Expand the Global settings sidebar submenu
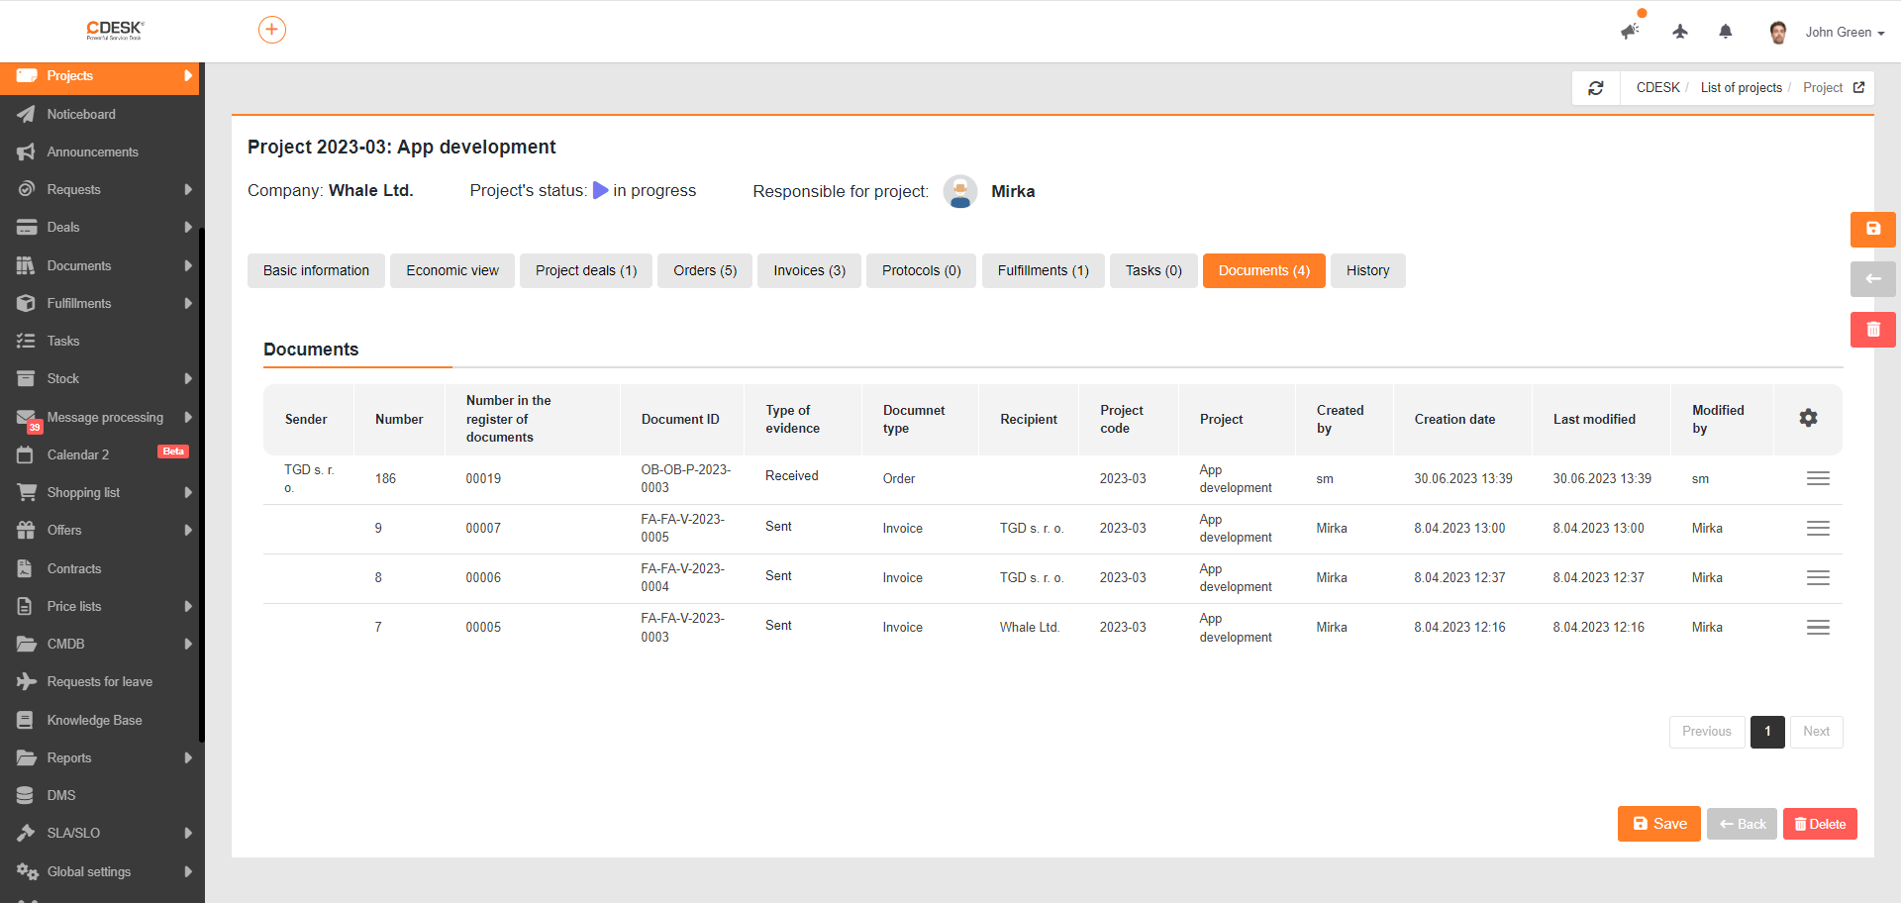 187,871
